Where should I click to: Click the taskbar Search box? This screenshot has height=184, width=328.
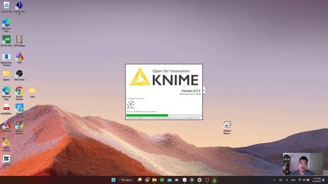click(x=127, y=180)
